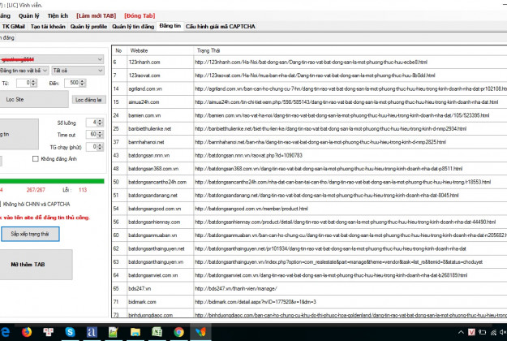Open Excel from the taskbar
Screen dimensions: 507x341
pyautogui.click(x=157, y=332)
